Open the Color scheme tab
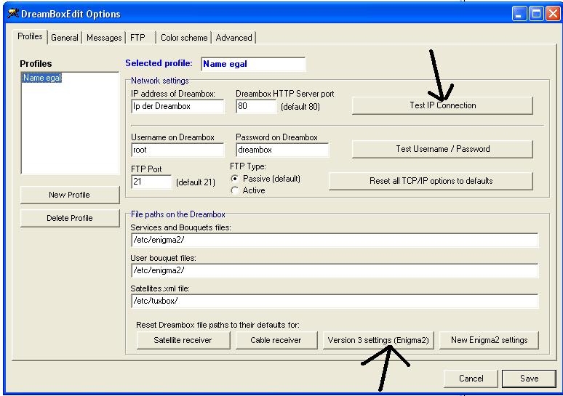The image size is (563, 396). click(x=184, y=38)
